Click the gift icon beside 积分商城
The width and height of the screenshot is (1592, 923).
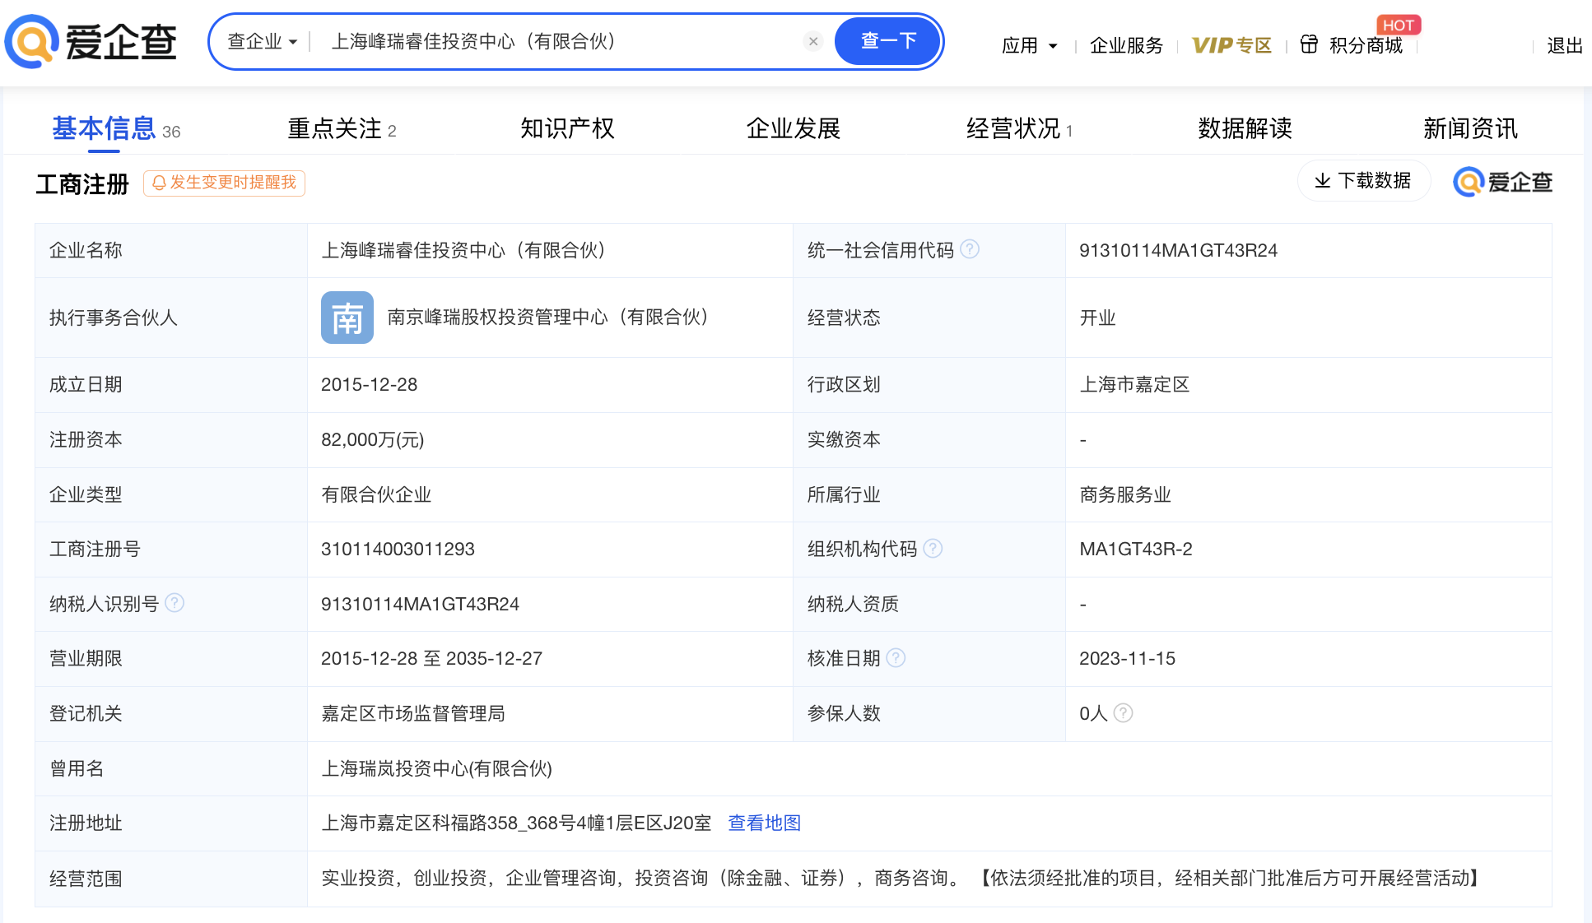tap(1309, 44)
